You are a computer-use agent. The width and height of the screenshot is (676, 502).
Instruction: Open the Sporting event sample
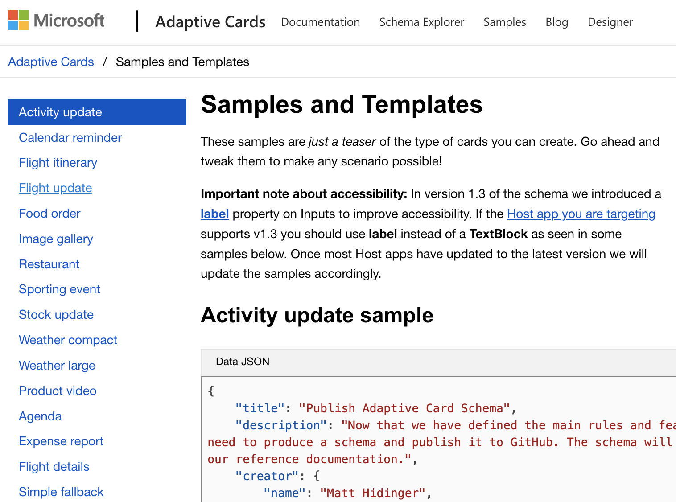(x=59, y=289)
